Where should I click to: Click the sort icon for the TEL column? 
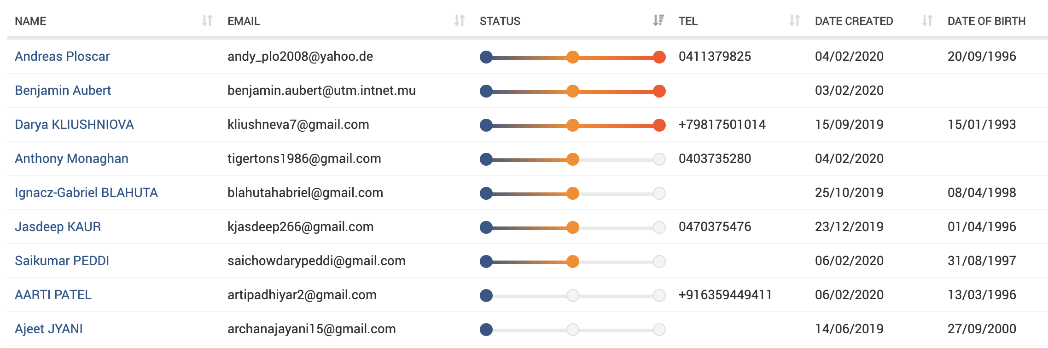point(794,21)
